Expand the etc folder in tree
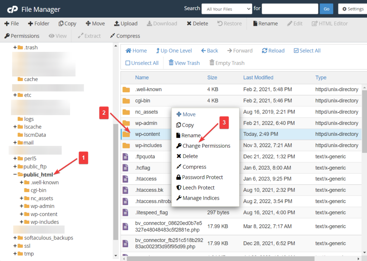The image size is (367, 261). (x=15, y=95)
